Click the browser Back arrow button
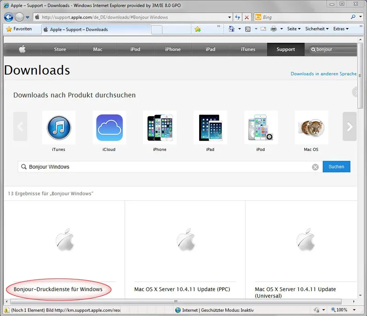 click(9, 17)
